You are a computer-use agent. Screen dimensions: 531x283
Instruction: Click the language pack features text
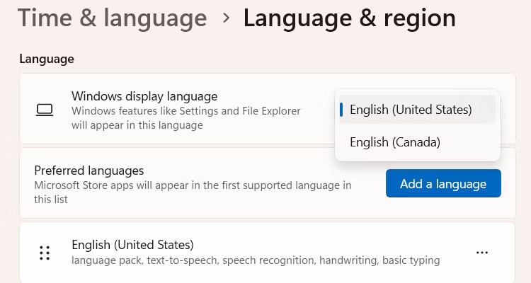pos(256,260)
